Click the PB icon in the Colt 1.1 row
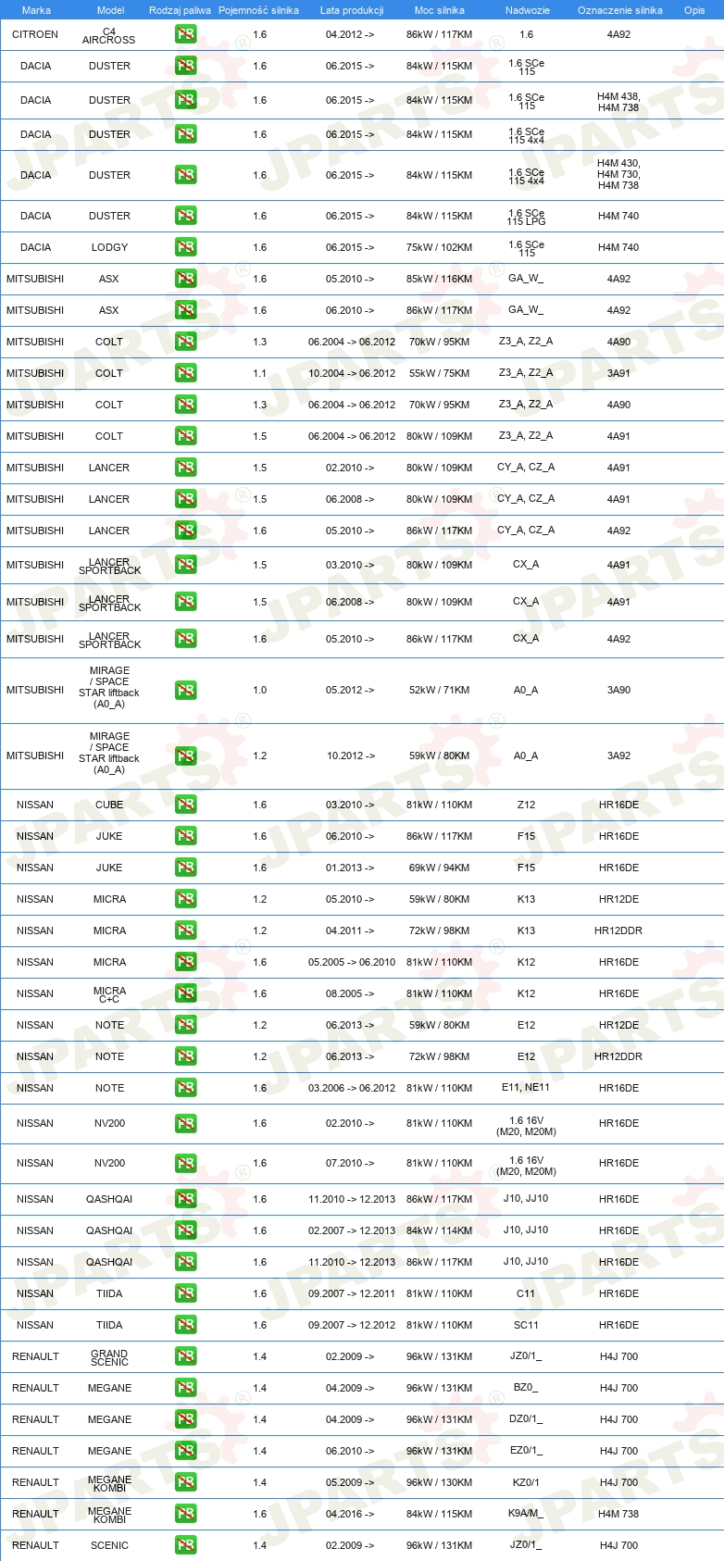Viewport: 724px width, 1561px height. 185,373
